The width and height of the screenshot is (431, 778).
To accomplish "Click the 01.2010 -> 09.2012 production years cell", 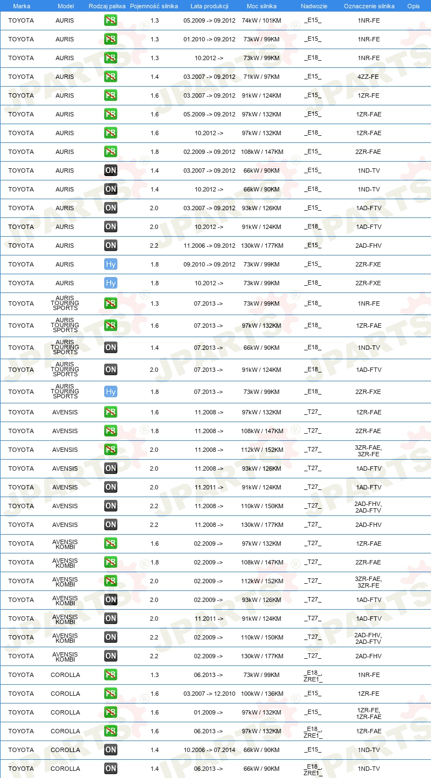I will click(209, 39).
